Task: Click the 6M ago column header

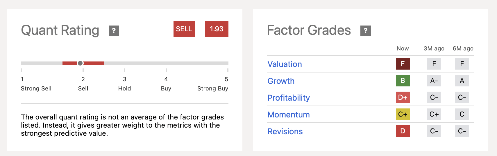Action: pyautogui.click(x=463, y=48)
